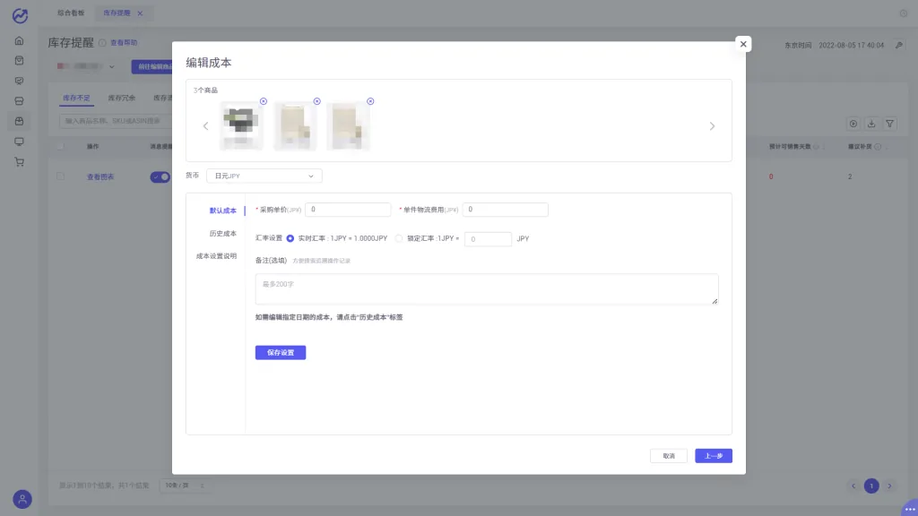Show previous products with the left arrow

205,126
